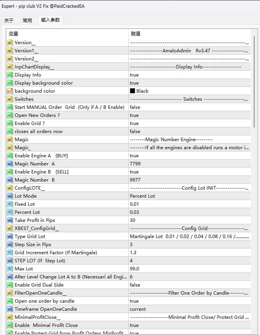The width and height of the screenshot is (260, 335).
Task: Click the 赋值 column header
Action: 190,34
